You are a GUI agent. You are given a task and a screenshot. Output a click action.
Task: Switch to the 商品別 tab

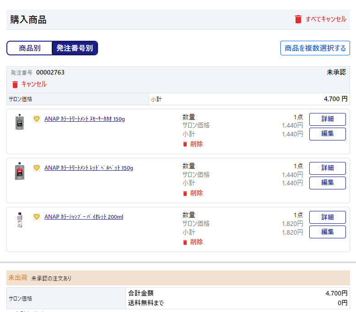tap(30, 48)
